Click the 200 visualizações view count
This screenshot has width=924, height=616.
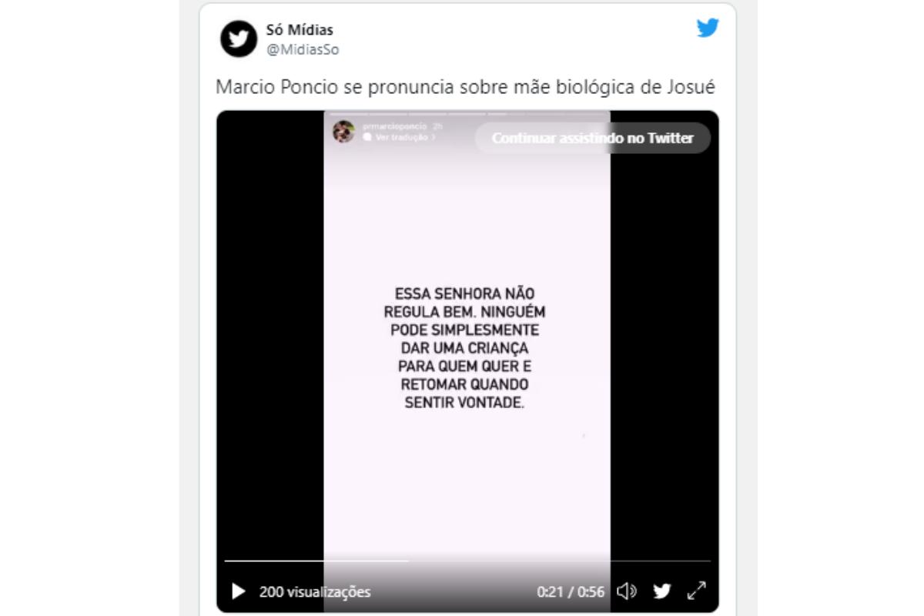click(x=314, y=592)
